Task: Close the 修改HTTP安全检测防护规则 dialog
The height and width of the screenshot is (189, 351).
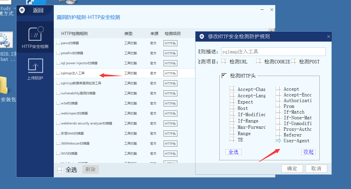Action: point(329,37)
